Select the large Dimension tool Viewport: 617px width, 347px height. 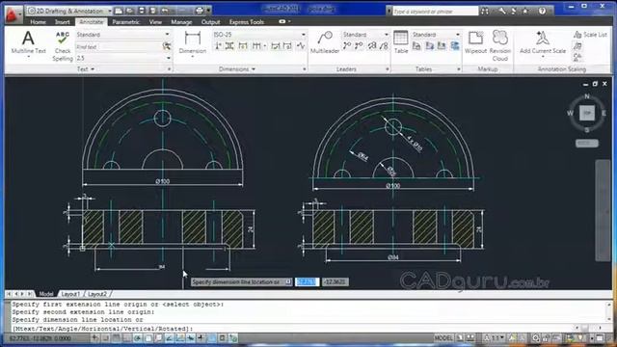(x=193, y=43)
